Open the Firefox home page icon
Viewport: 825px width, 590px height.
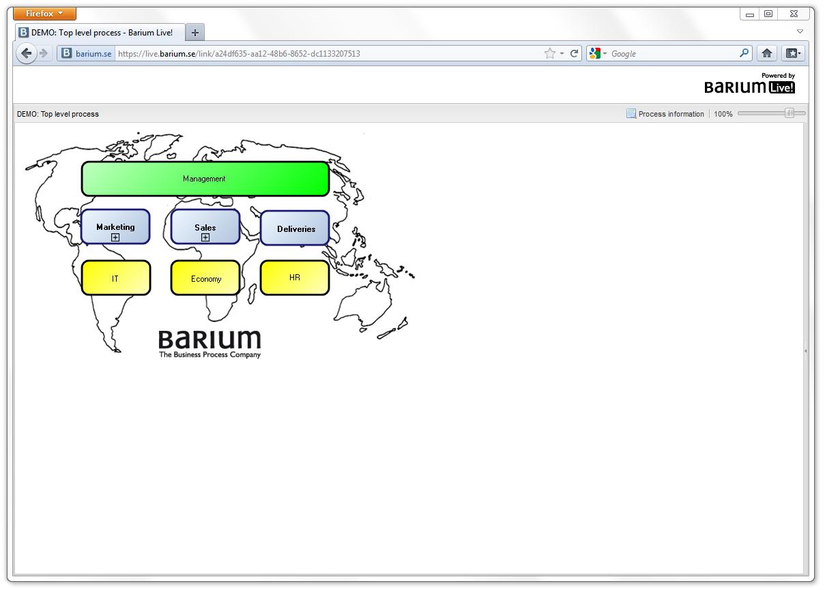point(767,53)
